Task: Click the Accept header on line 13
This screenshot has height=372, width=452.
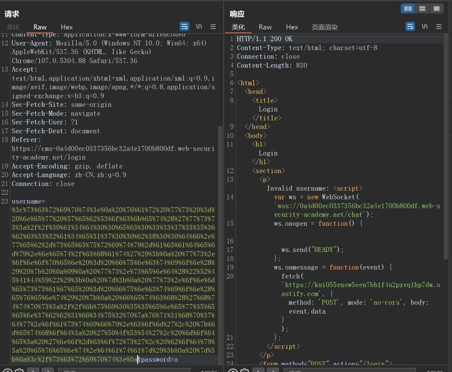Action: point(25,69)
